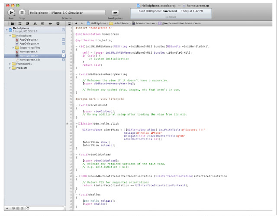The width and height of the screenshot is (277, 216).
Task: Toggle the unsaved files filter pencil icon
Action: pyautogui.click(x=22, y=208)
